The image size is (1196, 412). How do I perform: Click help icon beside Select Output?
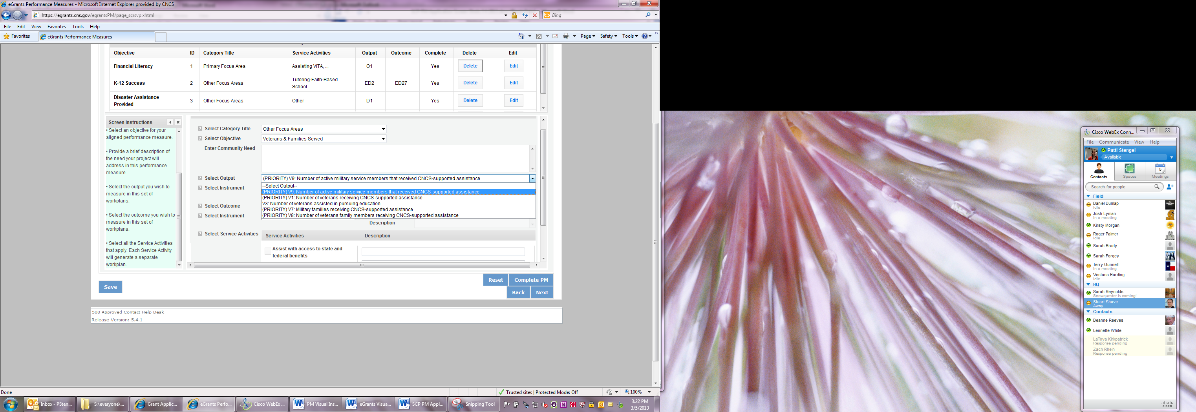pyautogui.click(x=200, y=178)
